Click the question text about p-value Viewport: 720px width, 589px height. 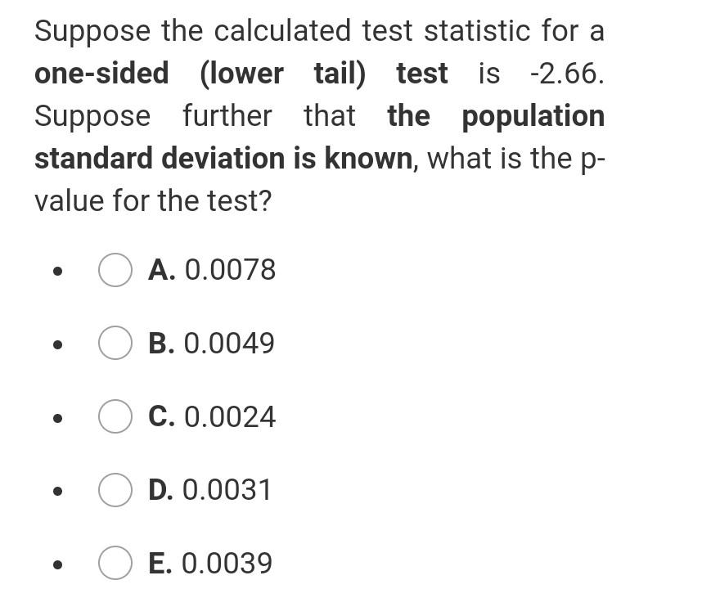319,115
